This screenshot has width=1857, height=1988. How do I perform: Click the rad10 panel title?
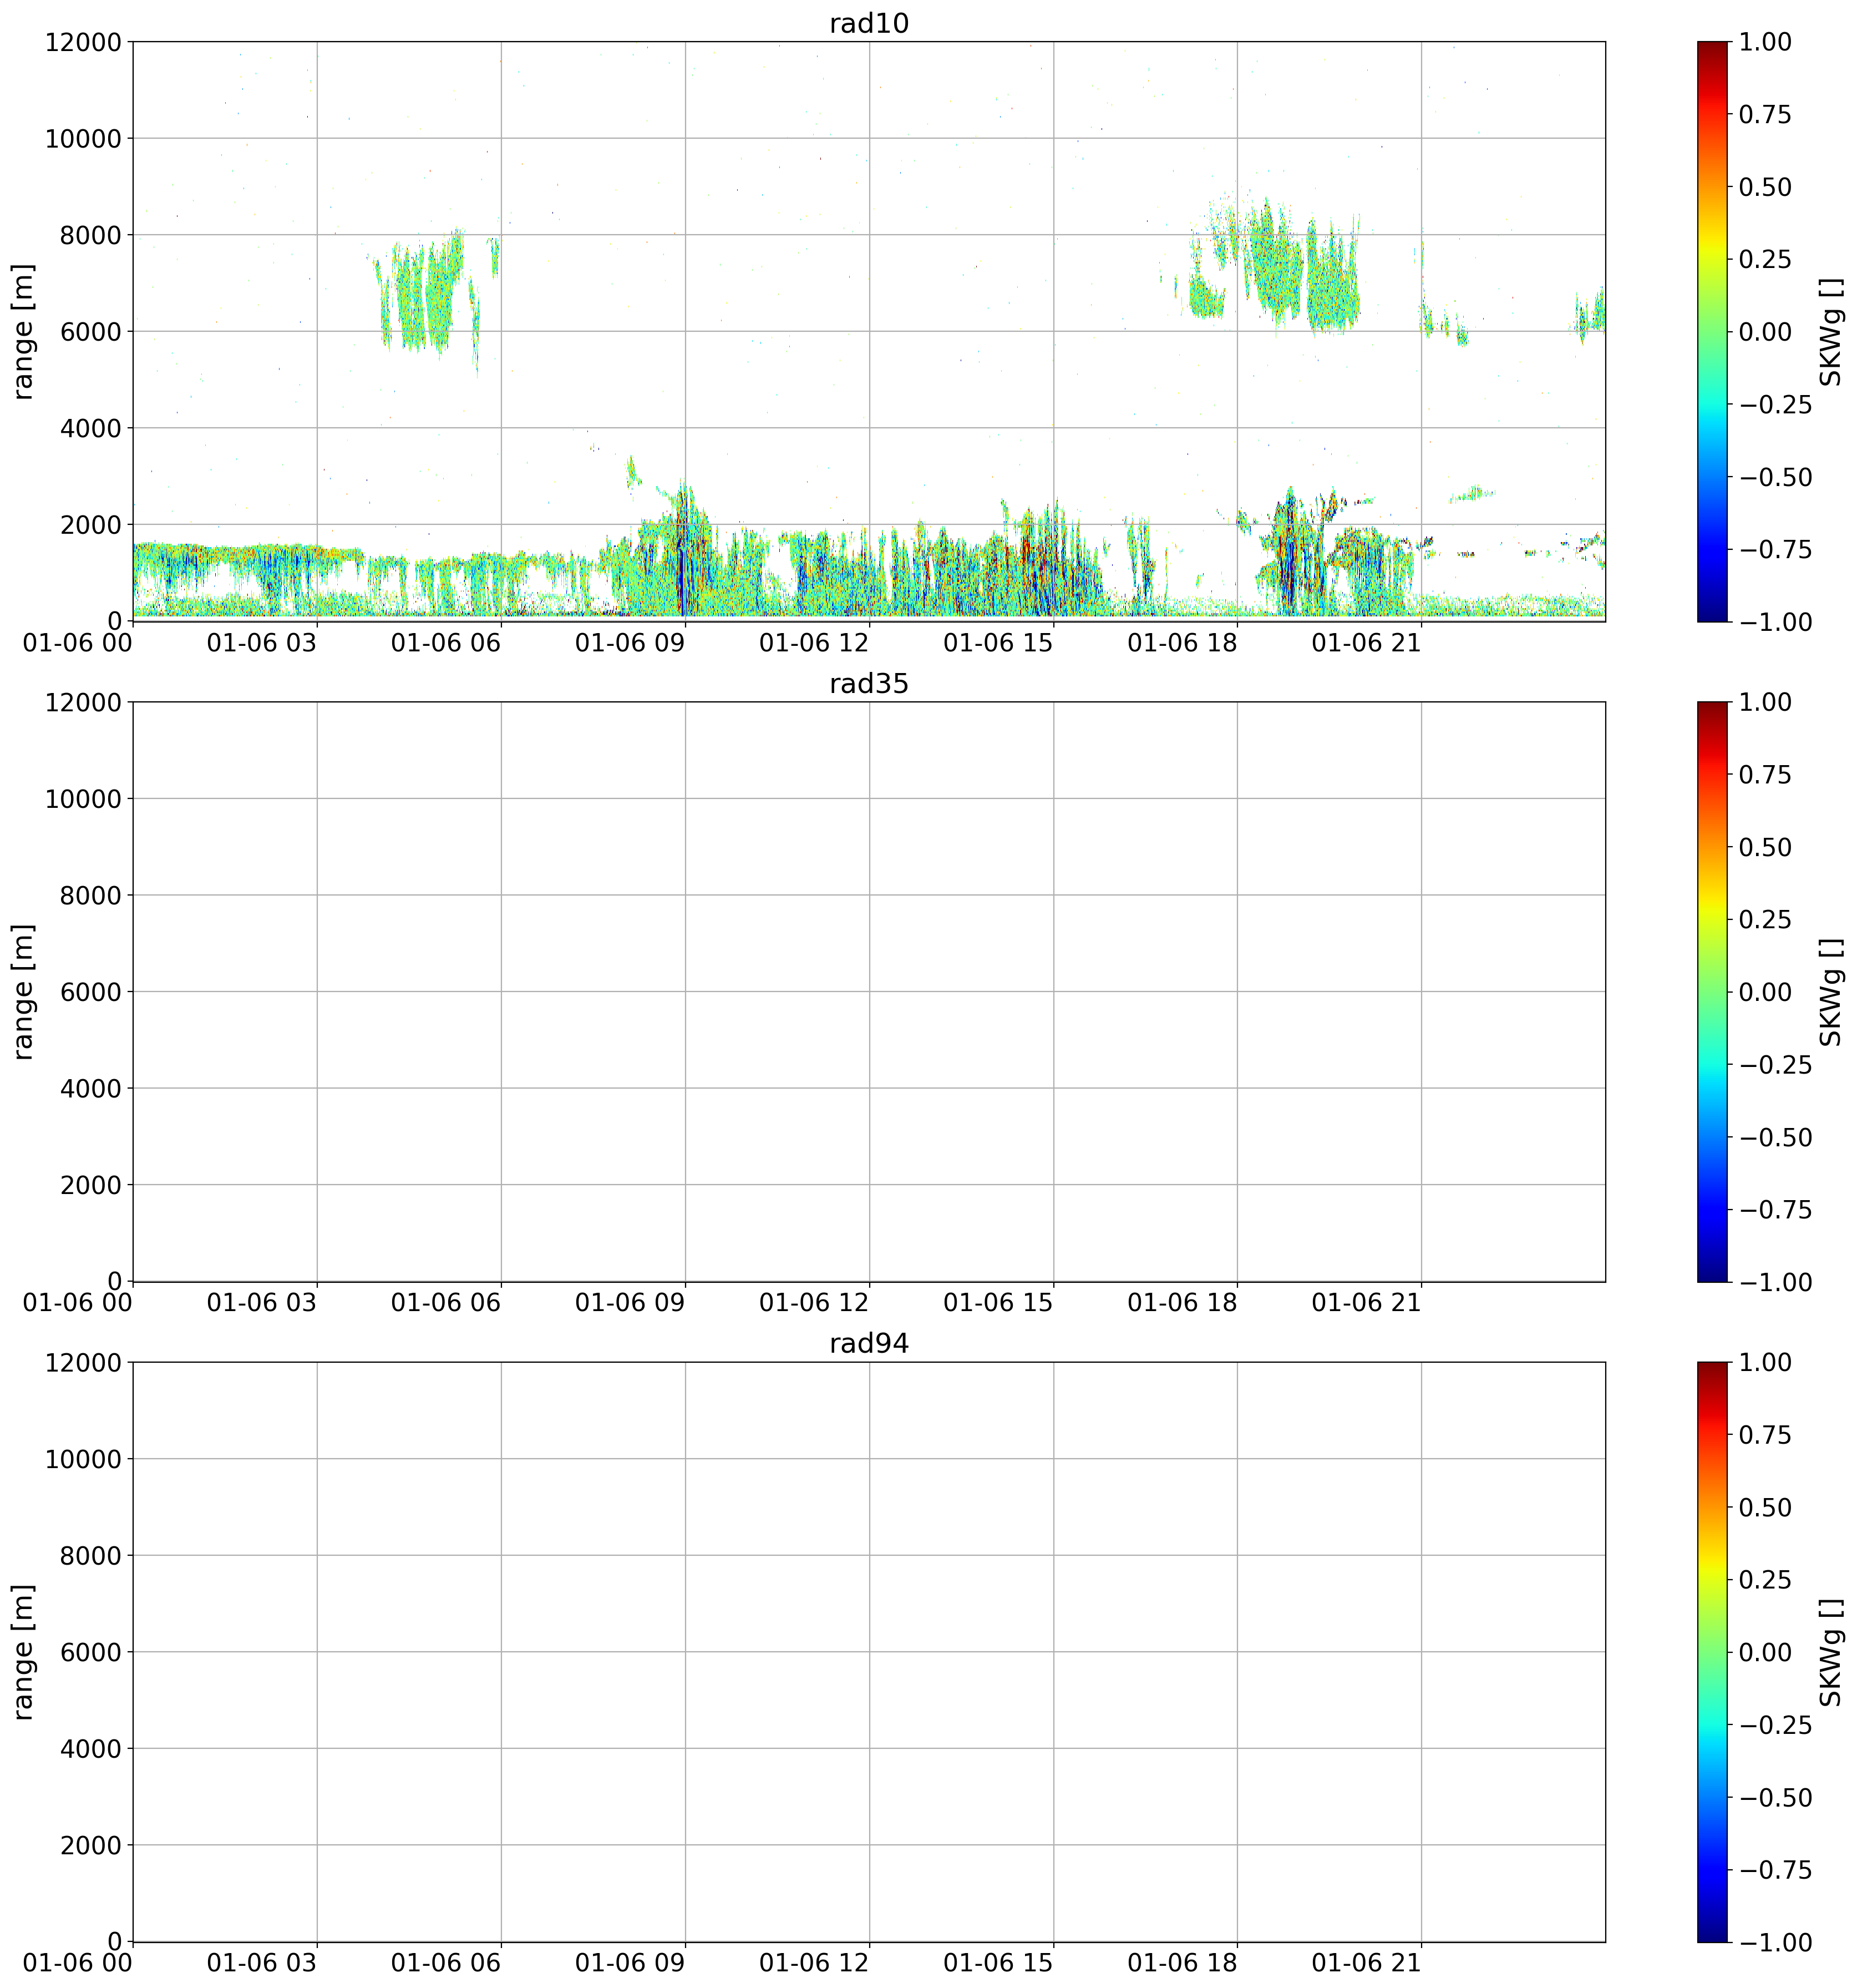(x=869, y=24)
